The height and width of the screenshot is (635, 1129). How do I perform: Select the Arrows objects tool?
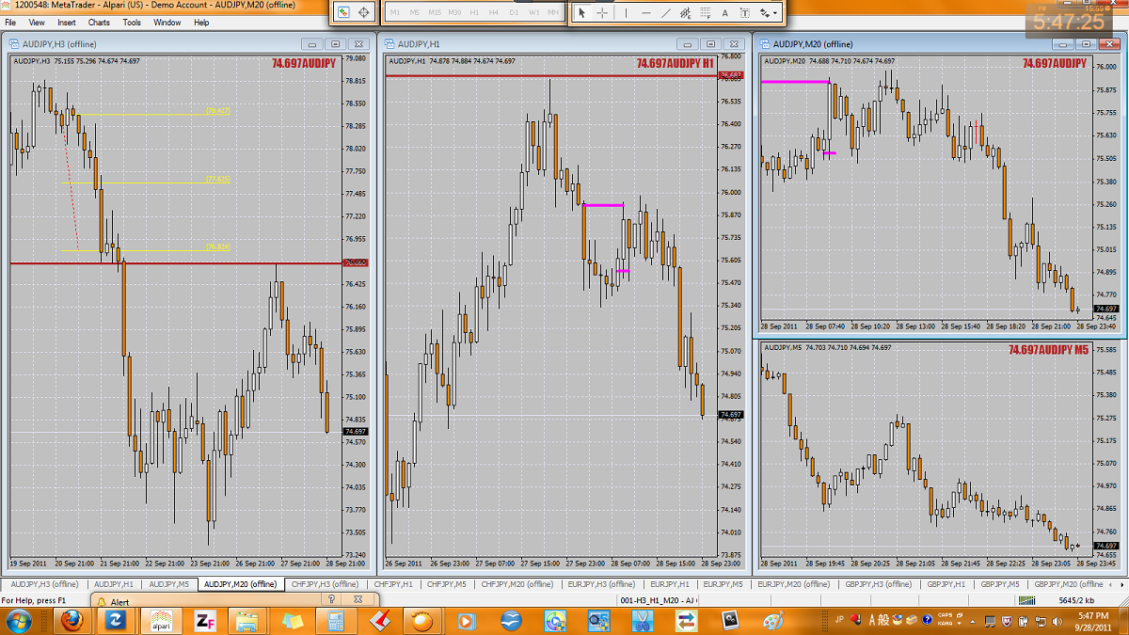[765, 13]
